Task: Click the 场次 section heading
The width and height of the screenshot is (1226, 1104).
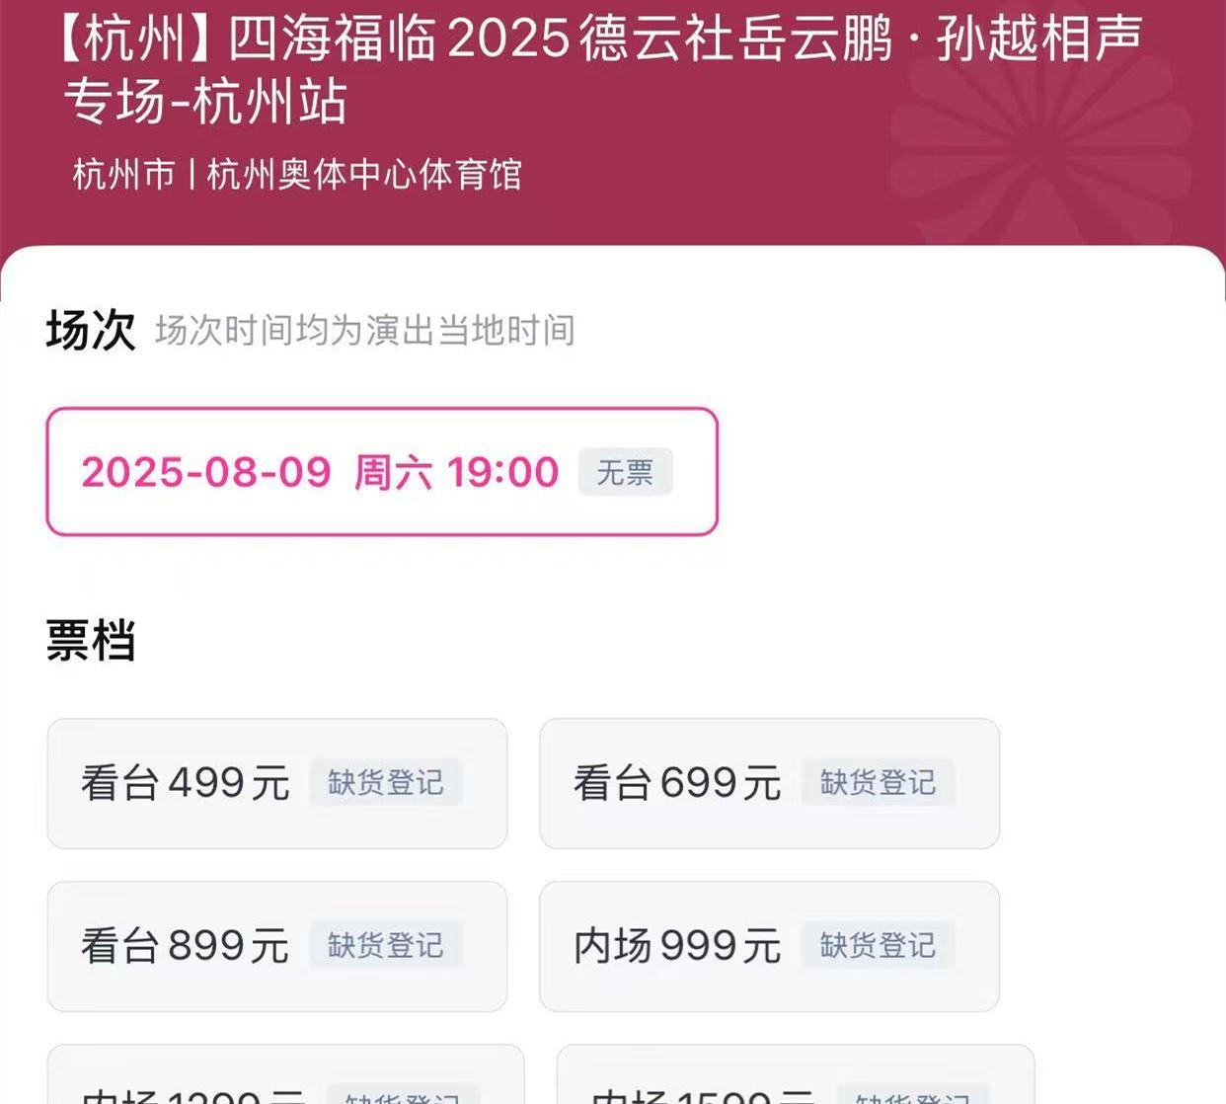Action: pos(90,330)
